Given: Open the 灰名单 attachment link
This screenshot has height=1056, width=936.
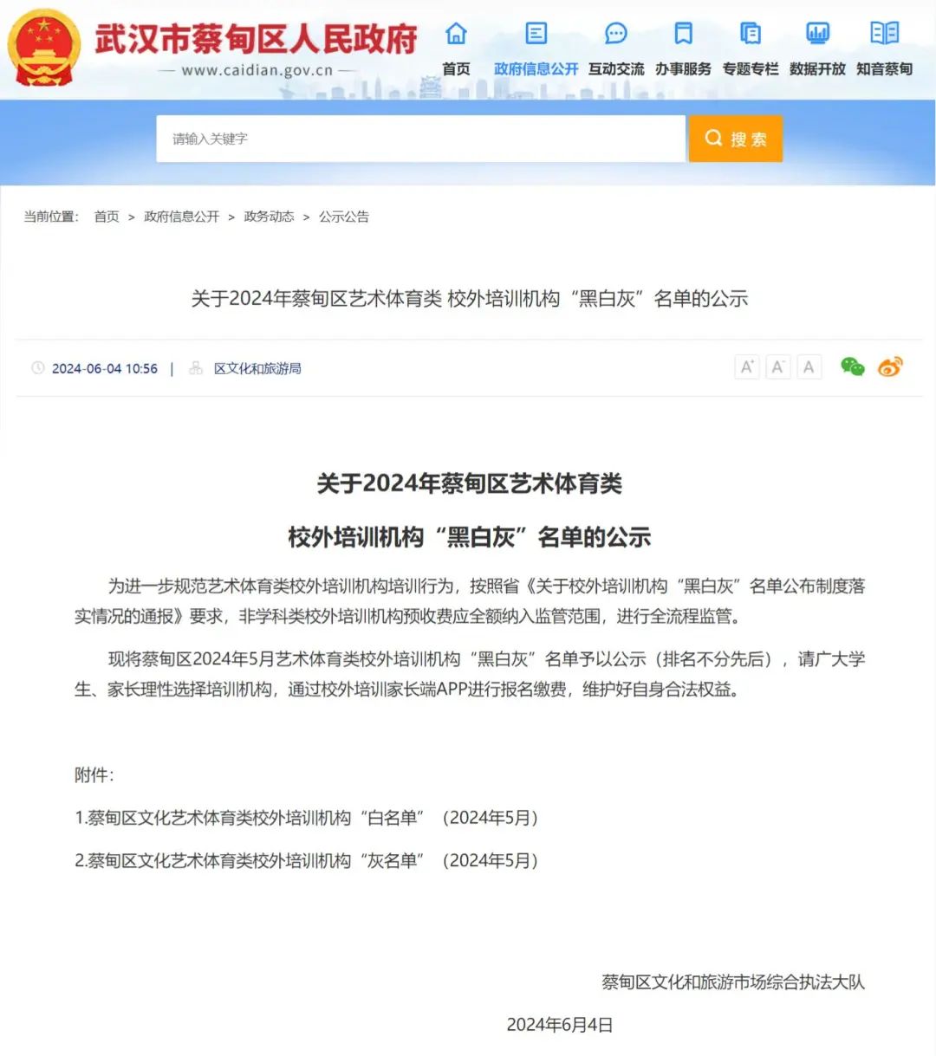Looking at the screenshot, I should pyautogui.click(x=307, y=861).
